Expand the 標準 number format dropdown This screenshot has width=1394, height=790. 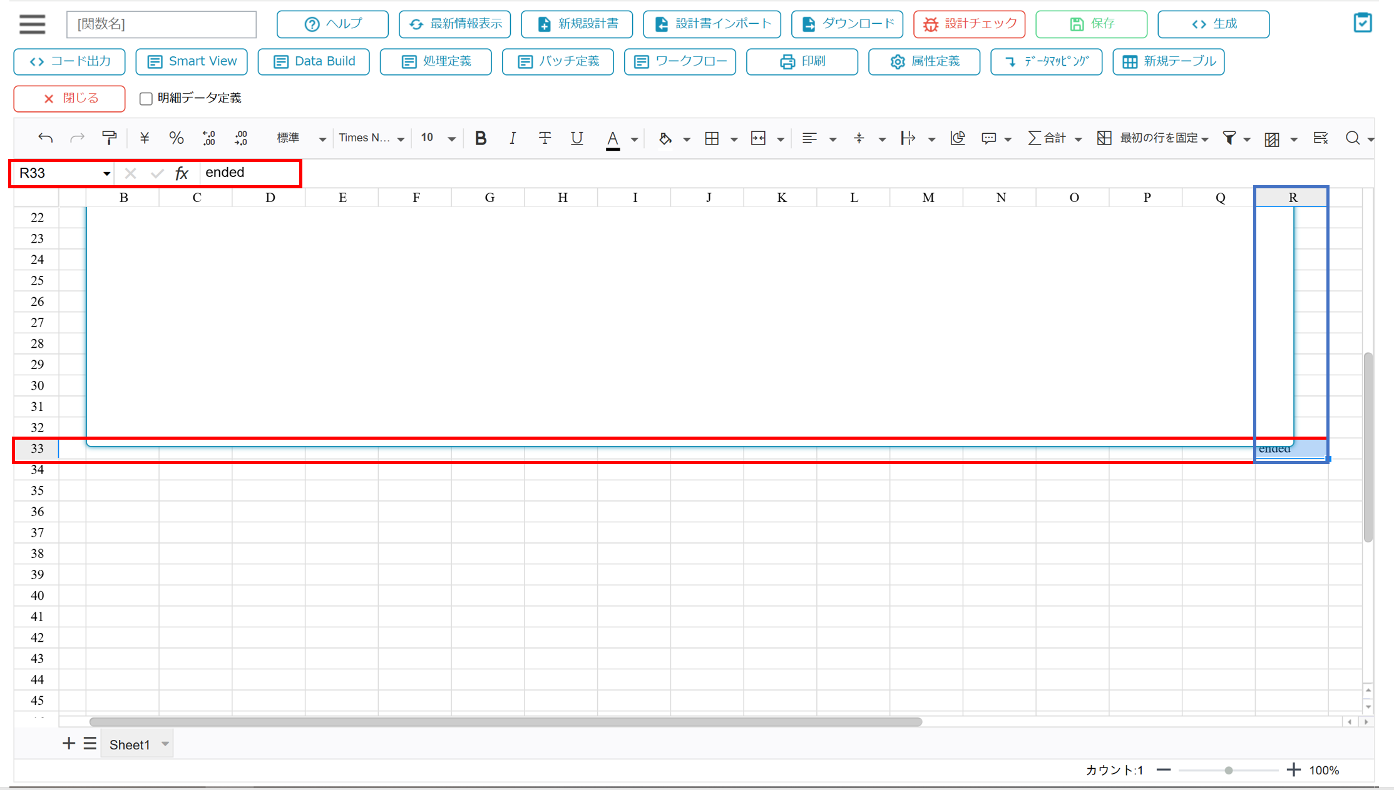(x=322, y=139)
